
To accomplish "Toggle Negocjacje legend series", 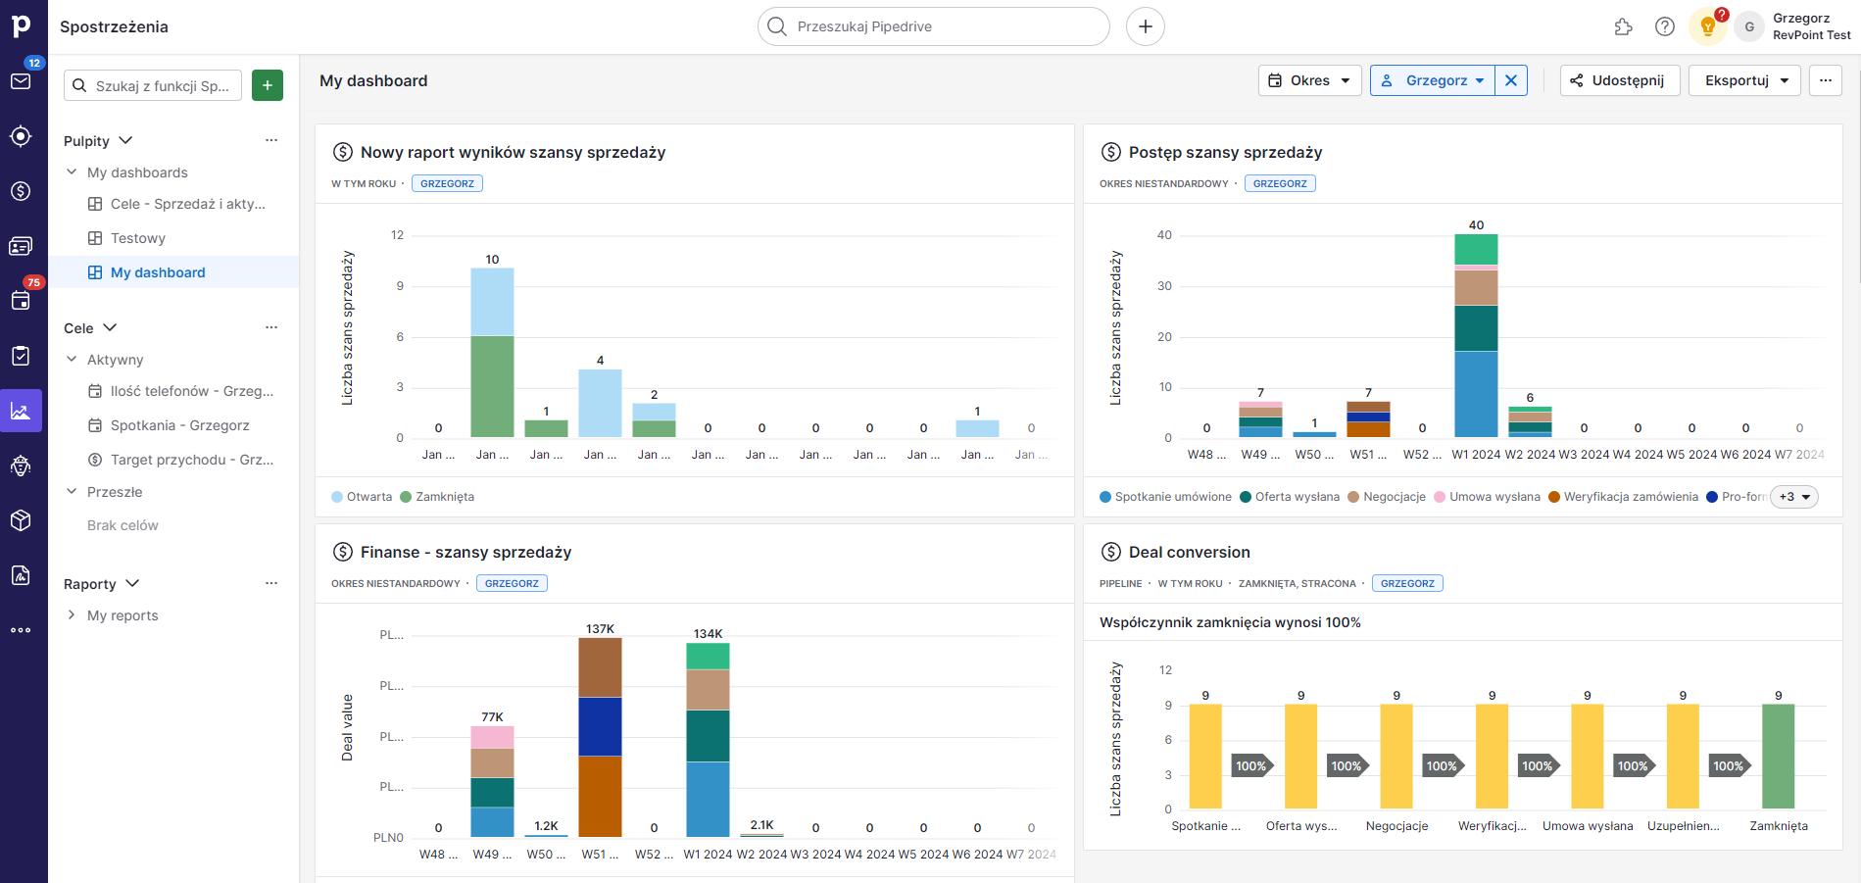I will (1387, 497).
